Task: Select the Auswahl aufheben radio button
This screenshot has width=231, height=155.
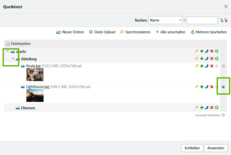Action: (223, 115)
